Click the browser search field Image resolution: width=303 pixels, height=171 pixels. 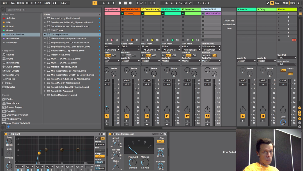click(22, 10)
